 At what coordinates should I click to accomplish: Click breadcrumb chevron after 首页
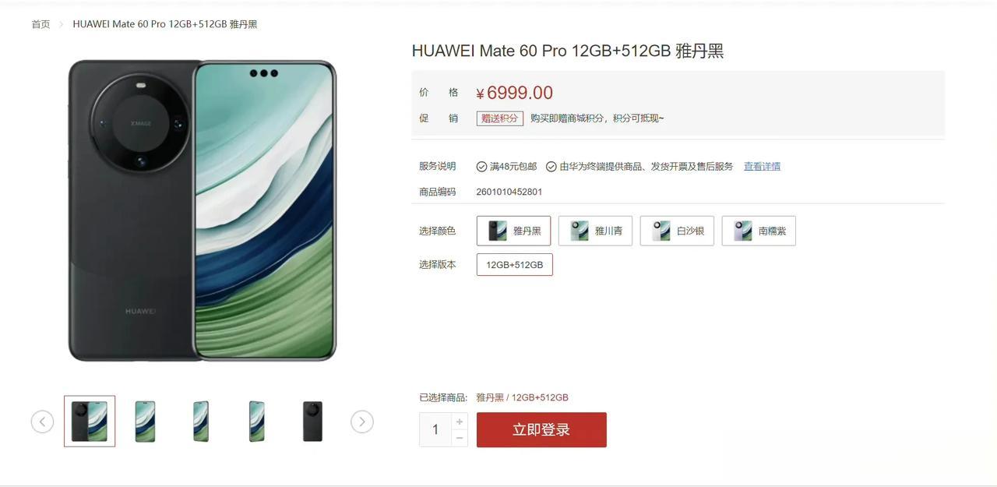click(62, 24)
